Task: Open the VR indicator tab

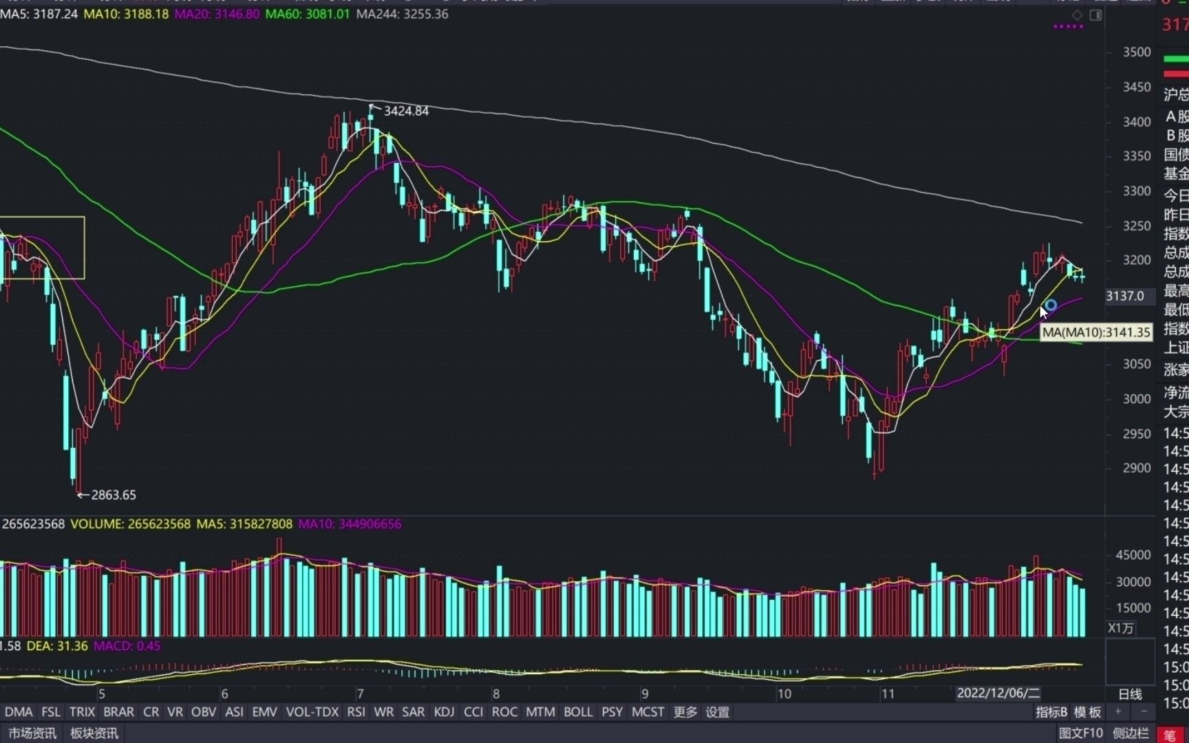Action: (x=175, y=712)
